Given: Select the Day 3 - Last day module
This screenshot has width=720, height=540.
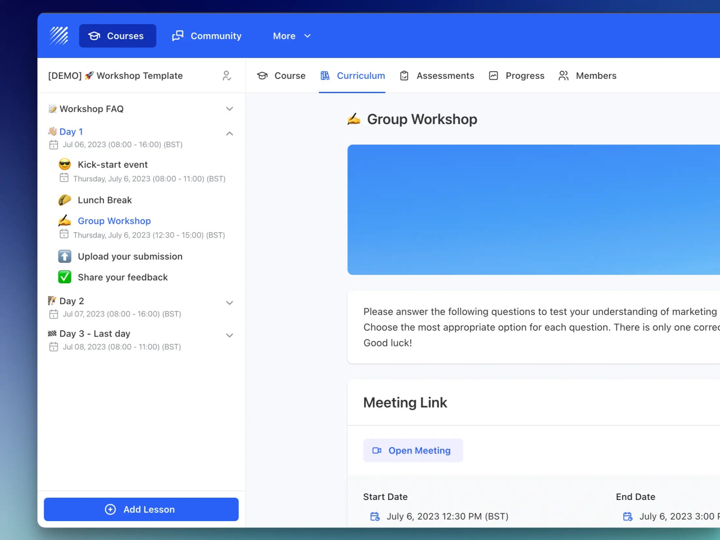Looking at the screenshot, I should tap(95, 334).
